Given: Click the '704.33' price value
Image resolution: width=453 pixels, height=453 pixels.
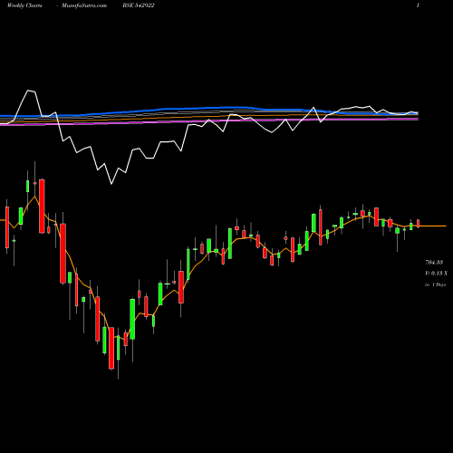Looking at the screenshot, I should tap(434, 263).
